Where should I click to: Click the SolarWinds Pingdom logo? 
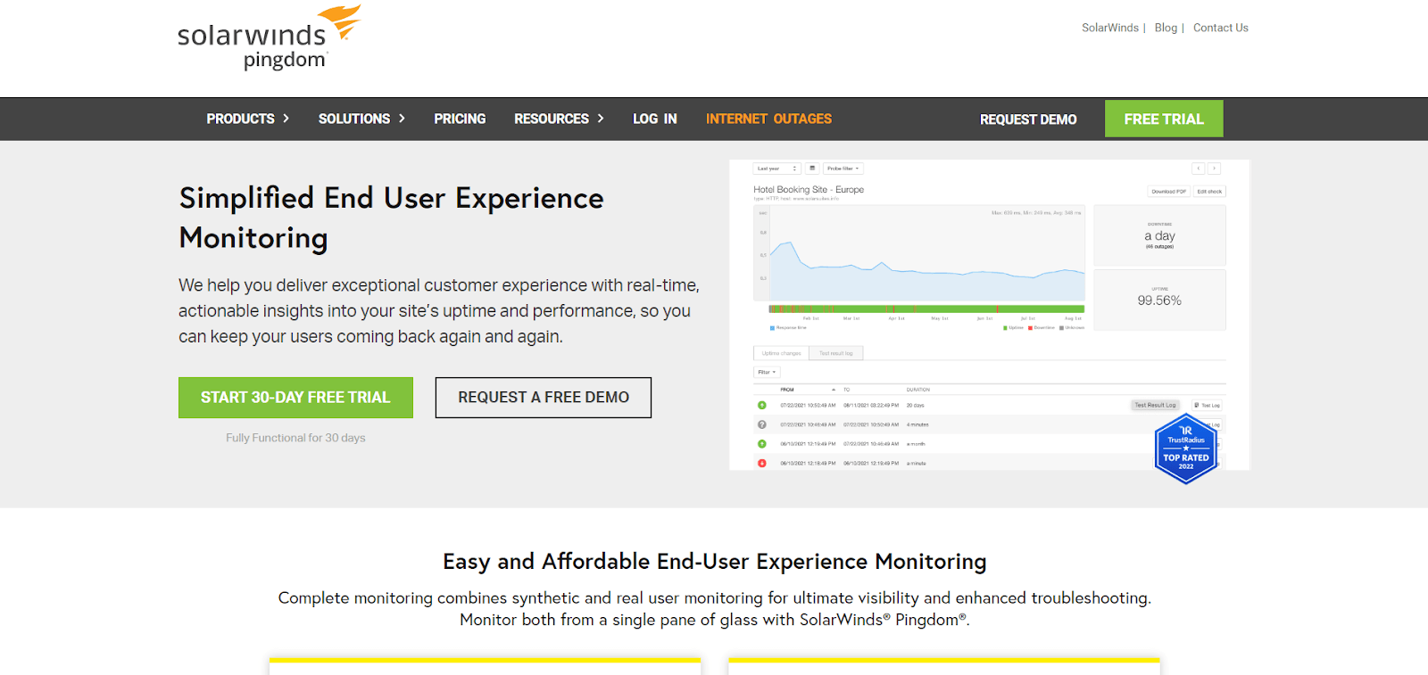[269, 37]
